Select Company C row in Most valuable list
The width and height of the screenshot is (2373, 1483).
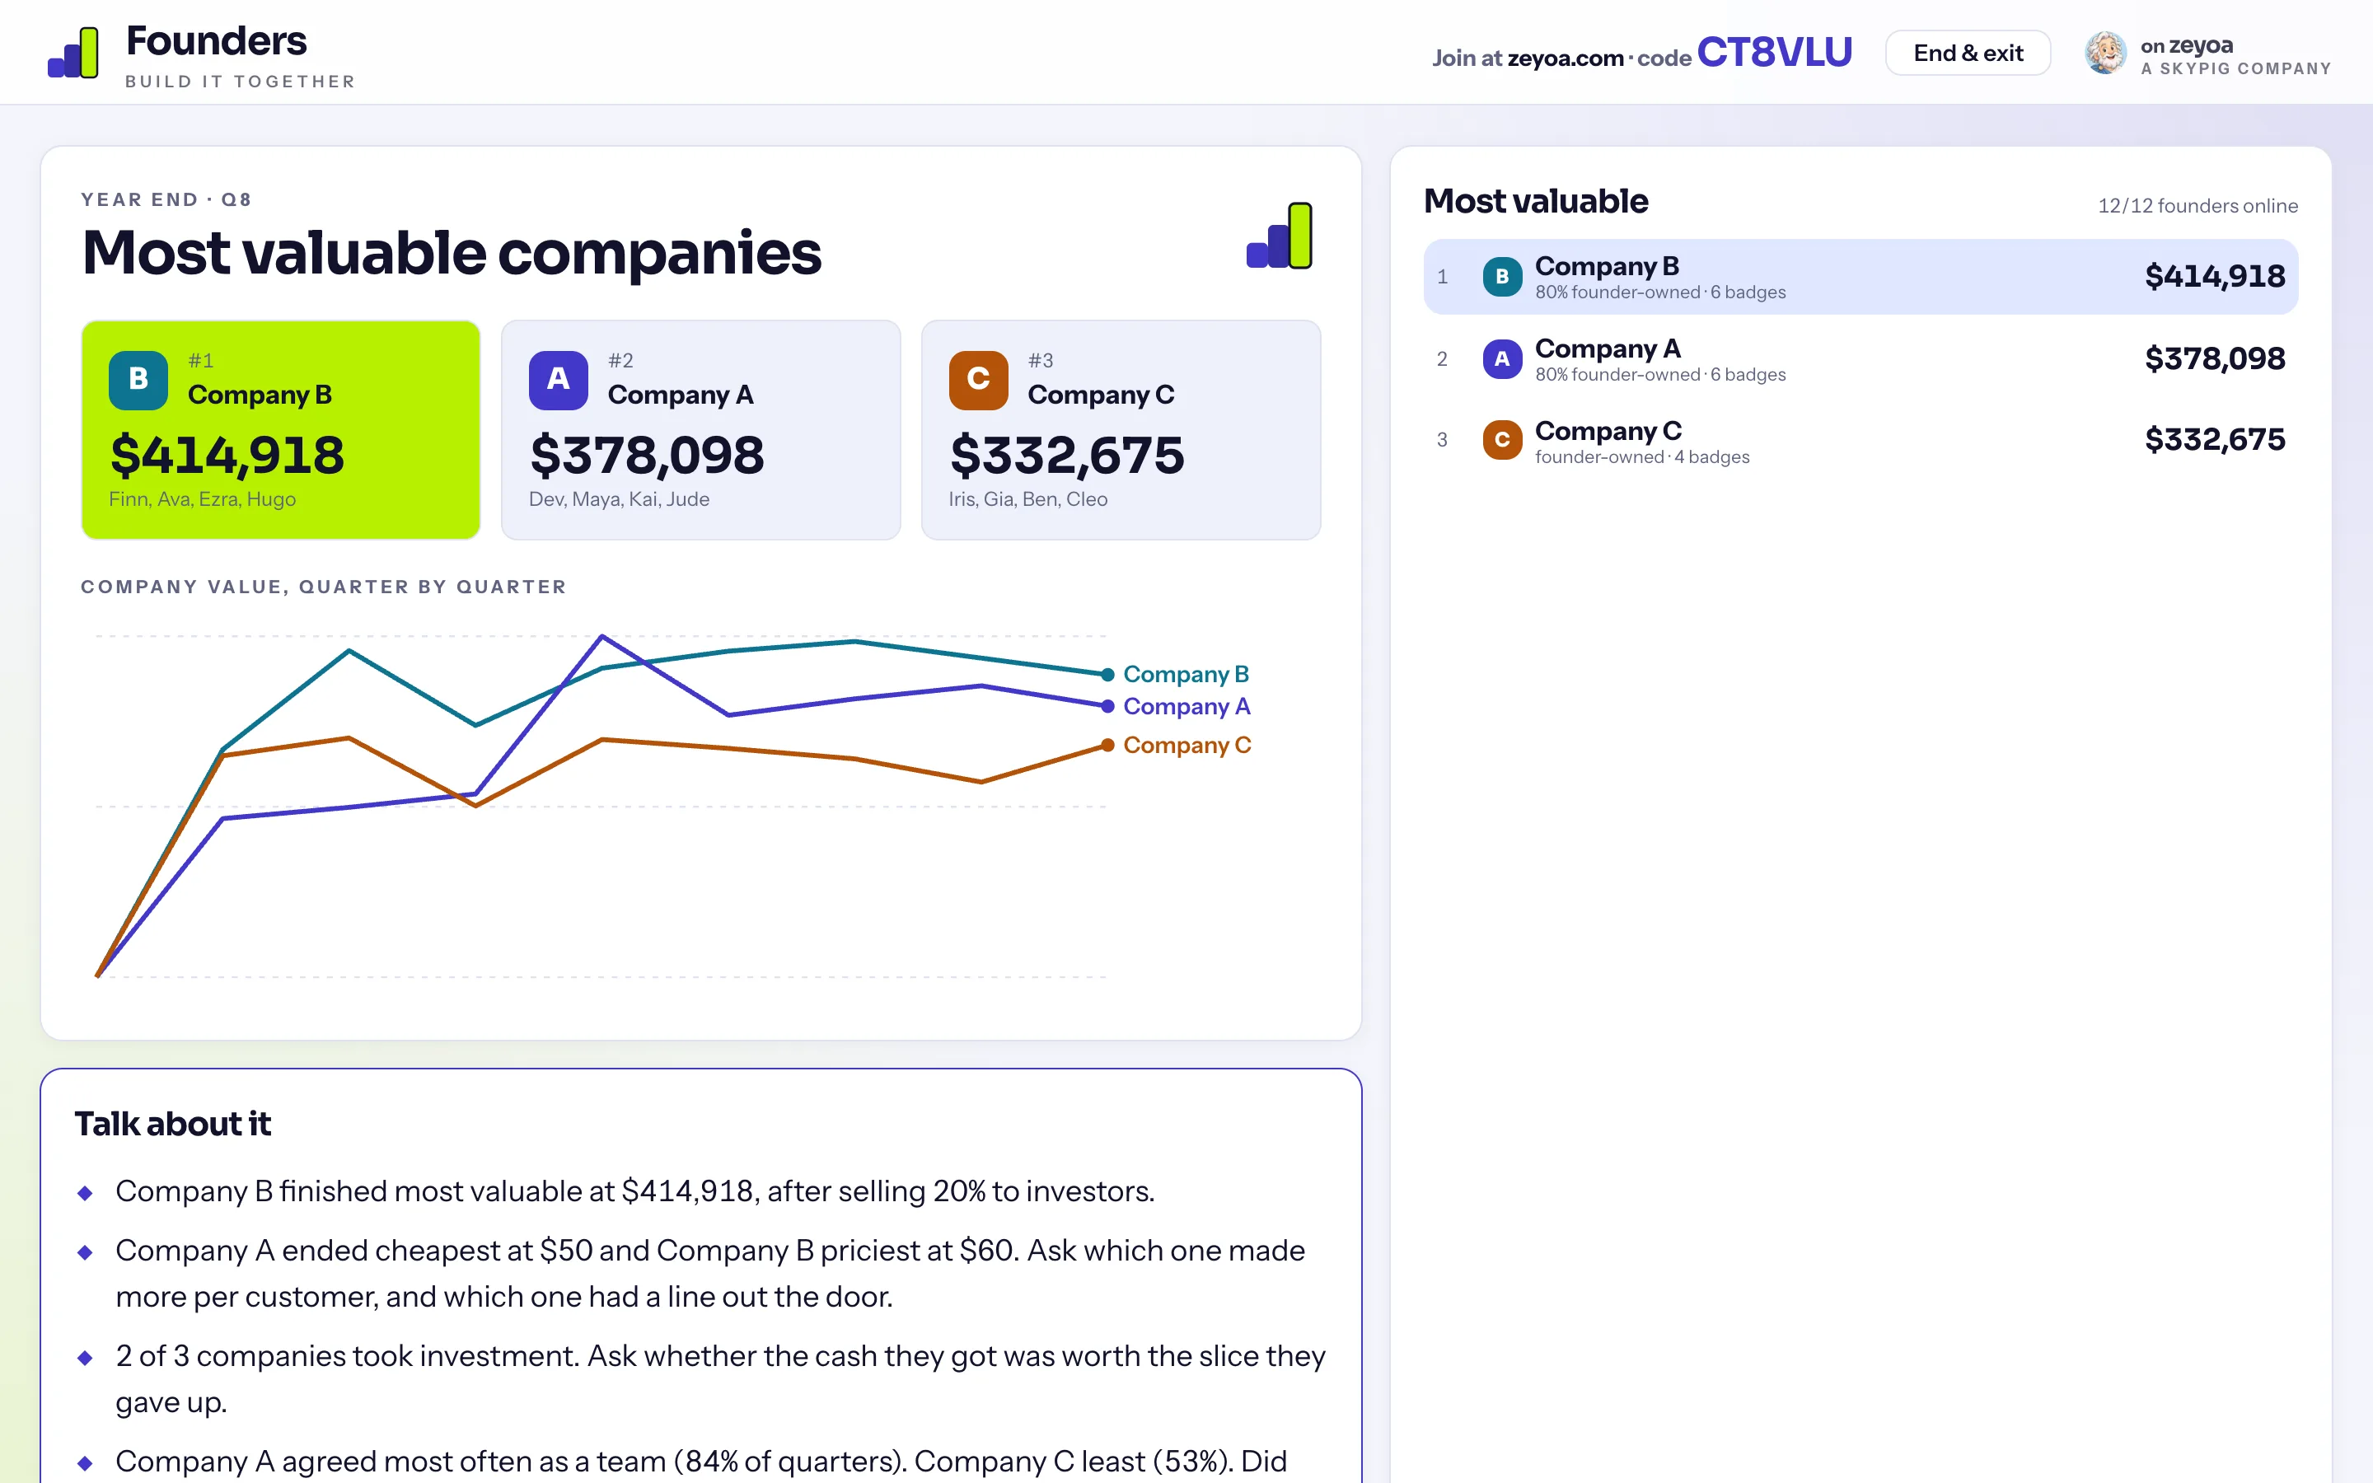click(x=1860, y=441)
